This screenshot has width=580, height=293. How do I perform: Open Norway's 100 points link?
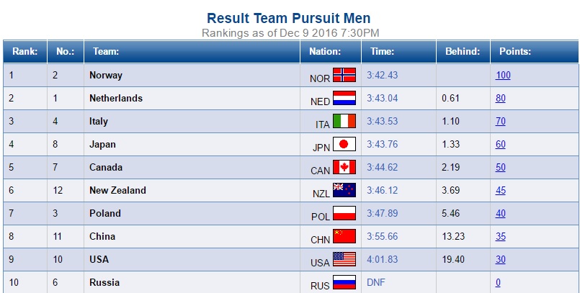[x=503, y=76]
